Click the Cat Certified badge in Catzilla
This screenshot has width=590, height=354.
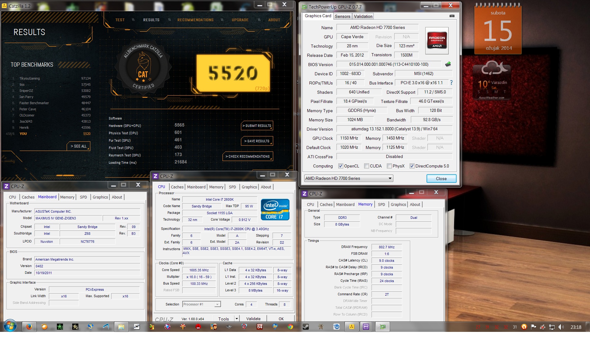[143, 68]
